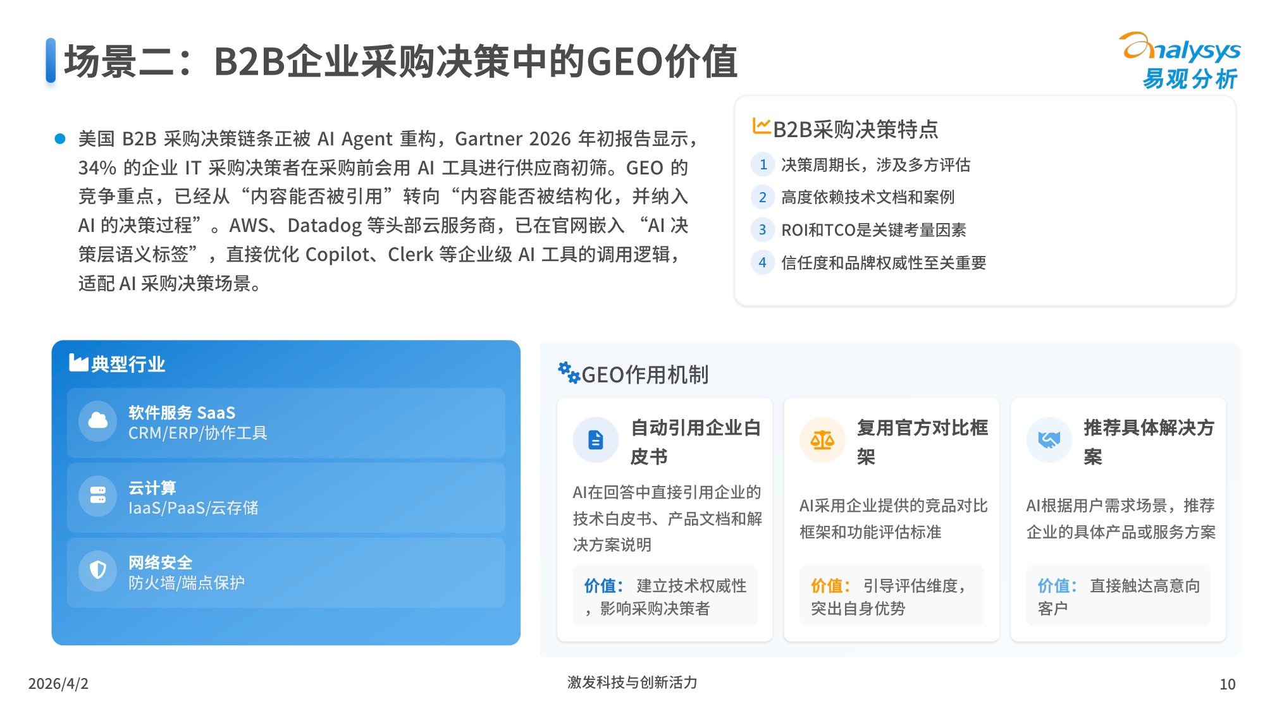Click the document icon for 自动引用企业白皮书
The image size is (1265, 711).
click(596, 440)
